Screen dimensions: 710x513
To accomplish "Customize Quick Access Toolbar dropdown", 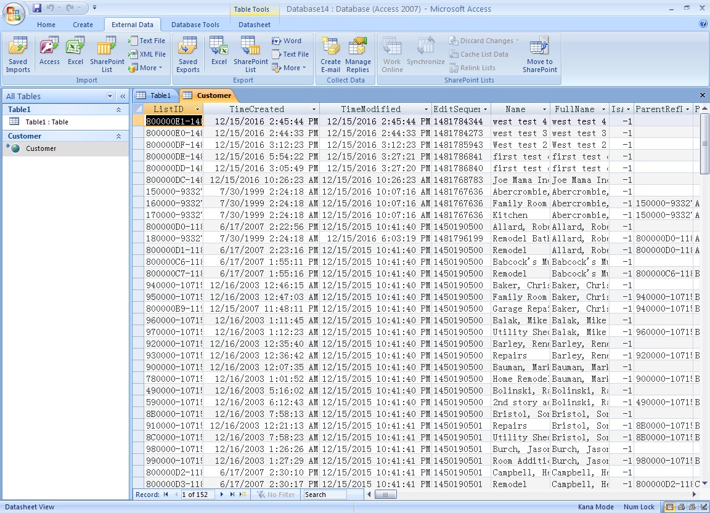I will (95, 7).
